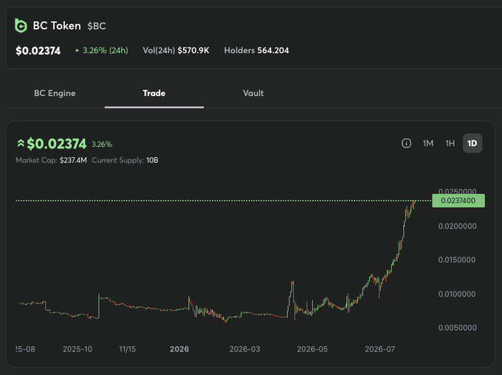Click the BC Token name heading

point(57,26)
